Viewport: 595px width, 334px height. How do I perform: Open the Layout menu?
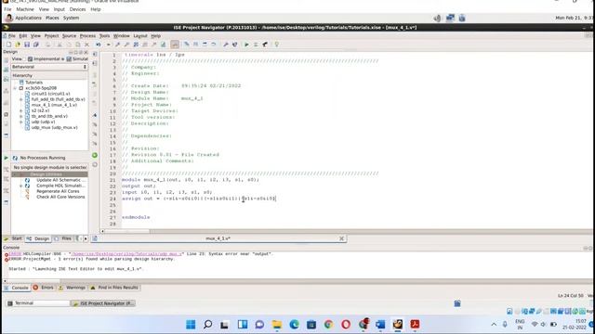(x=140, y=36)
